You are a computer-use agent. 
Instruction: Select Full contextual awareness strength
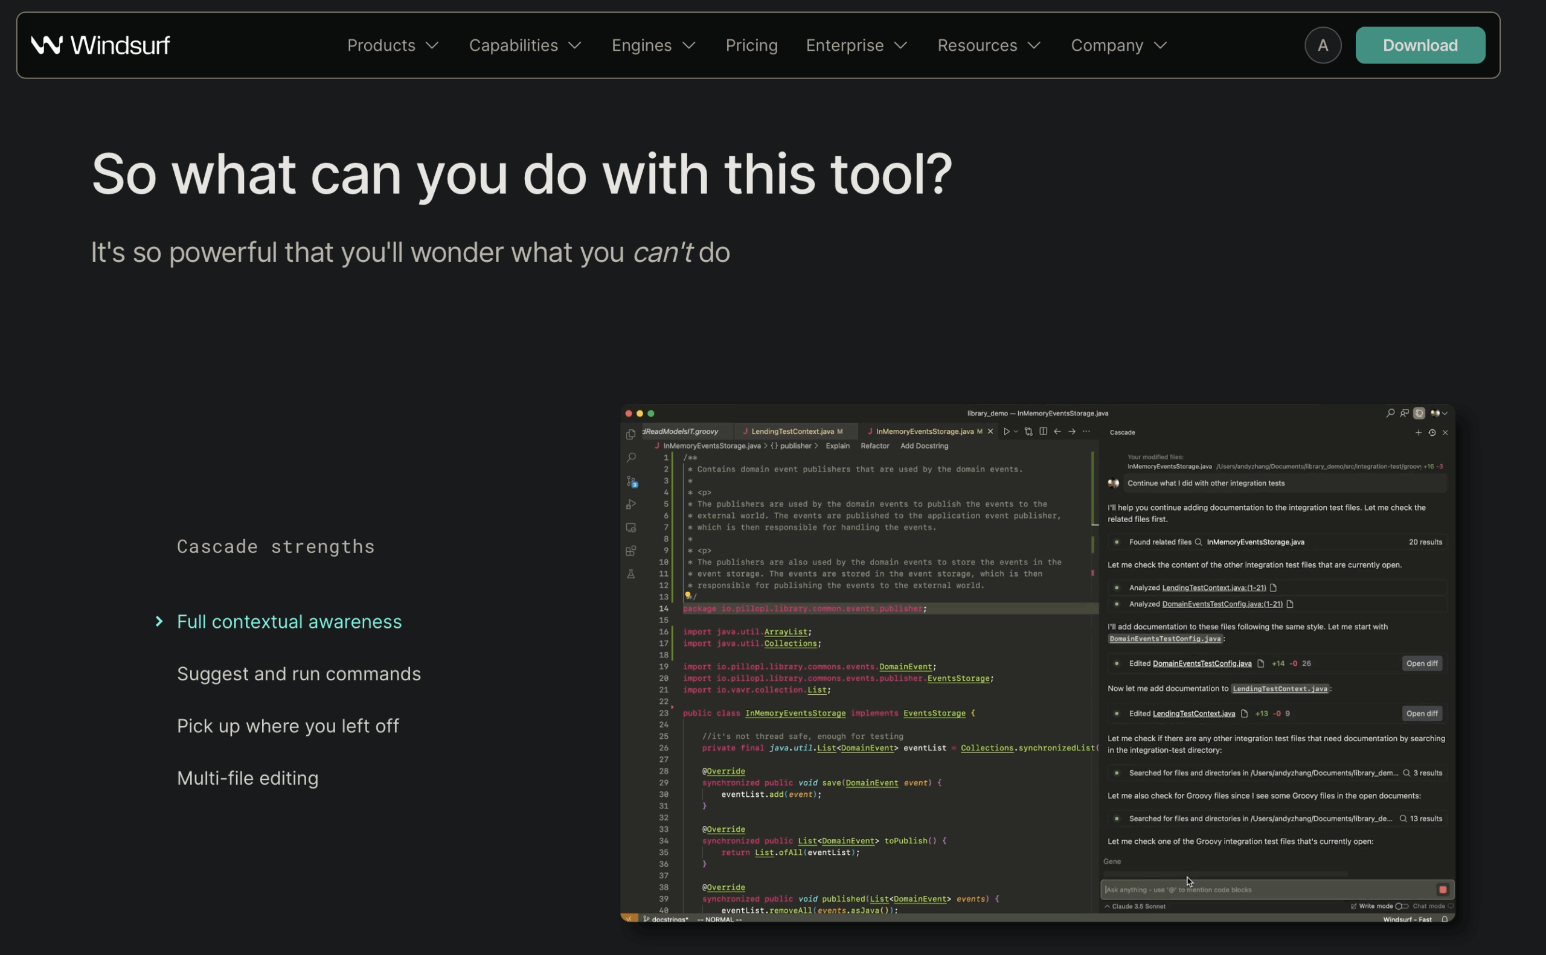[289, 622]
